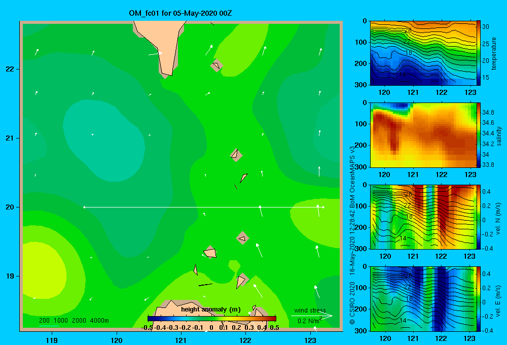The height and width of the screenshot is (345, 507).
Task: Click the 'vel. E (m/s)' axis label
Action: click(x=498, y=301)
